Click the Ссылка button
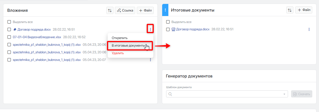319x112 pixels. coord(125,10)
